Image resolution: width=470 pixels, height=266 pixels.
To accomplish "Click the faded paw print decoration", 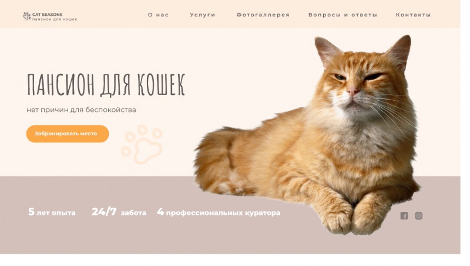I will click(x=142, y=144).
